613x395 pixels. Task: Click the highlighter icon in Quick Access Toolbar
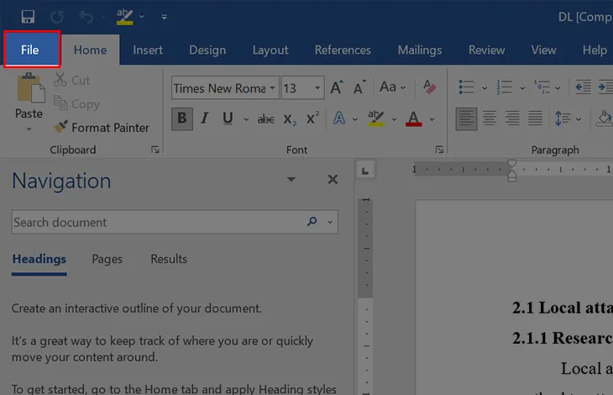125,17
